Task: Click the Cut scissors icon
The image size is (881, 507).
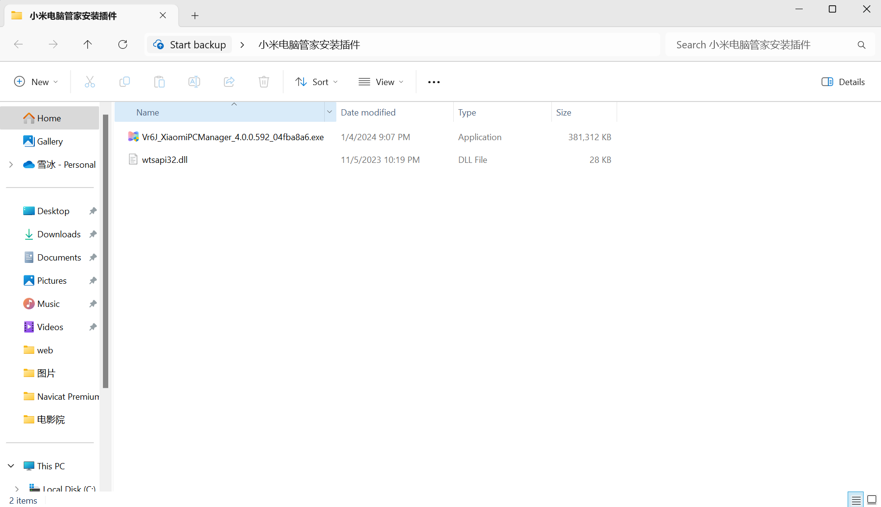Action: coord(90,82)
